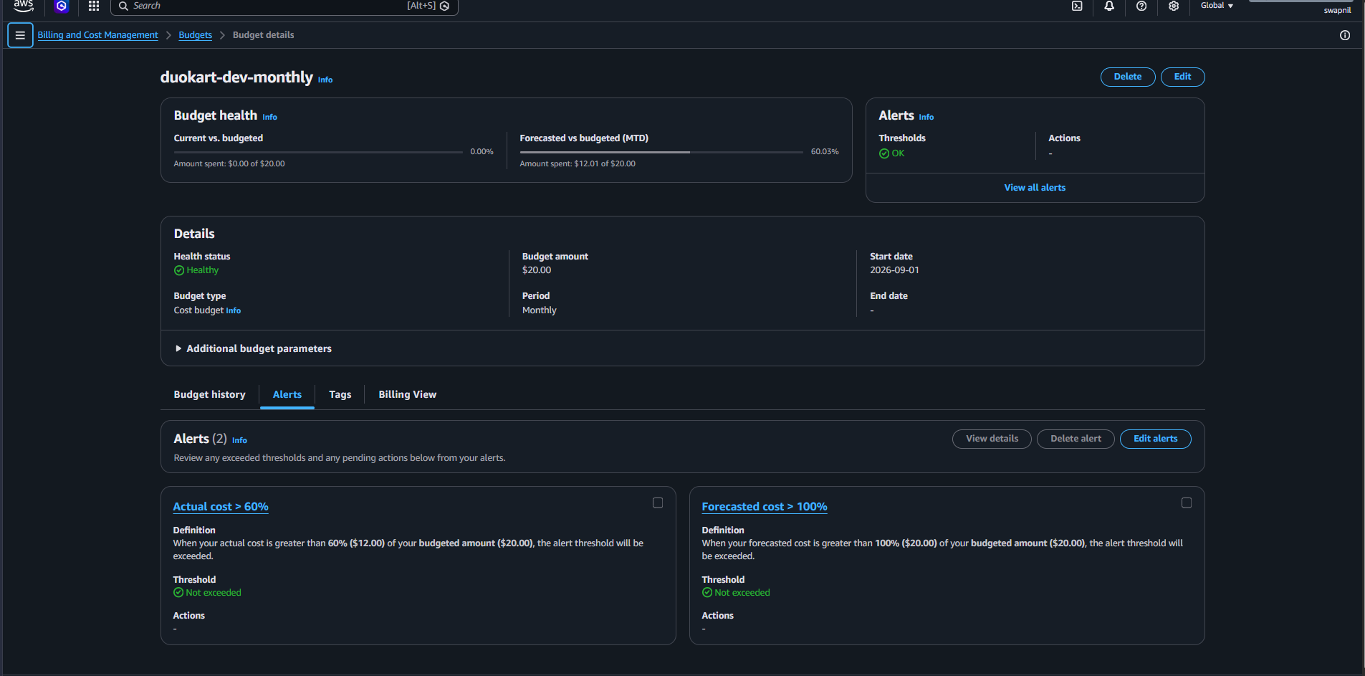Screen dimensions: 1365x676
Task: Open the View all alerts link
Action: pos(1035,188)
